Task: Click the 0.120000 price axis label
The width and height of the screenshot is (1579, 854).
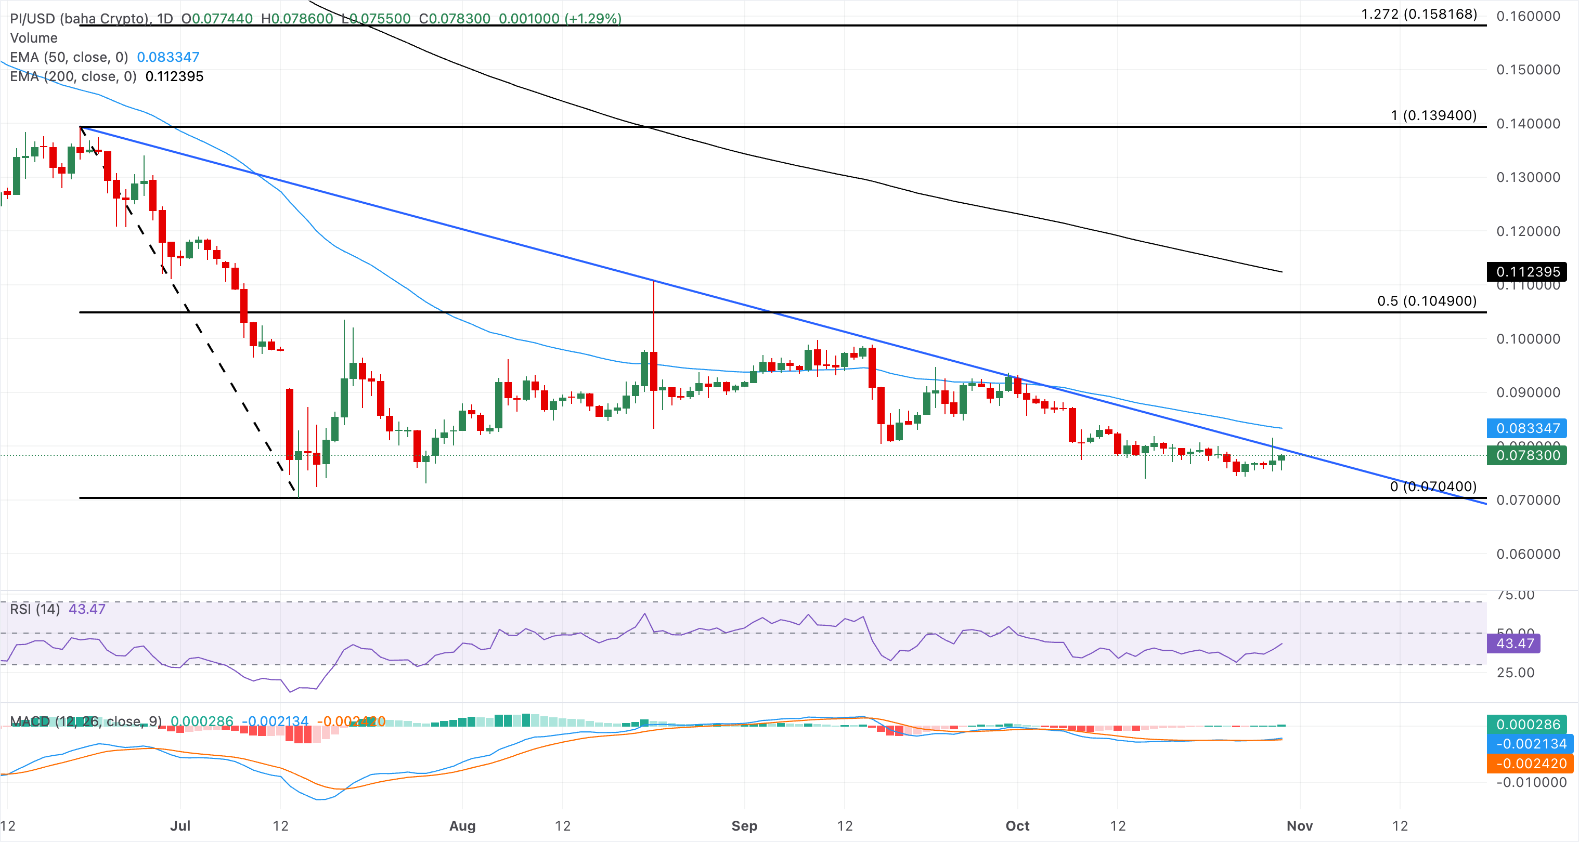Action: coord(1528,232)
